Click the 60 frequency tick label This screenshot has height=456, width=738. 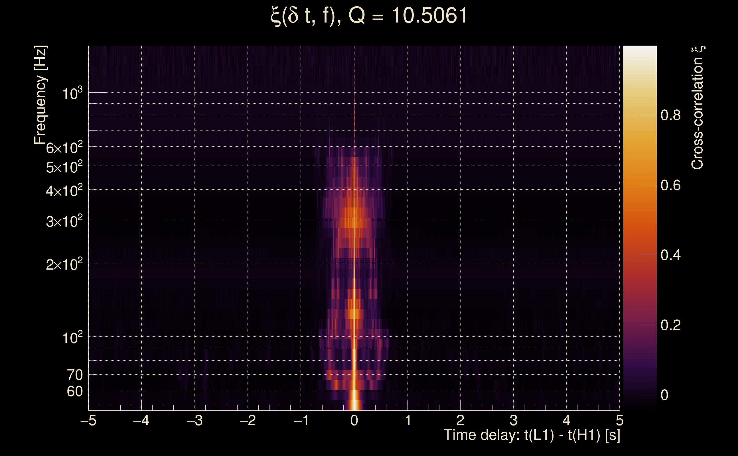coord(74,392)
